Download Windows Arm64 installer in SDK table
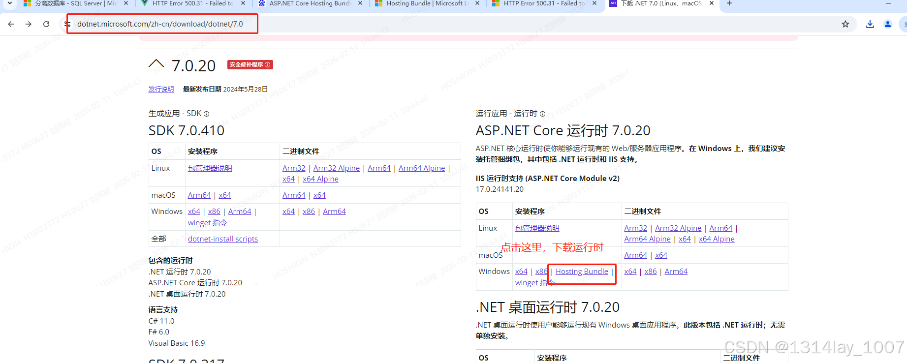This screenshot has width=907, height=363. click(240, 212)
